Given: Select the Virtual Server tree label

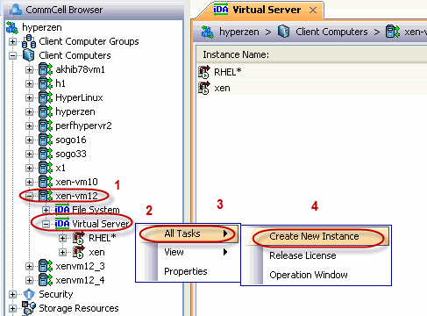Looking at the screenshot, I should (101, 224).
